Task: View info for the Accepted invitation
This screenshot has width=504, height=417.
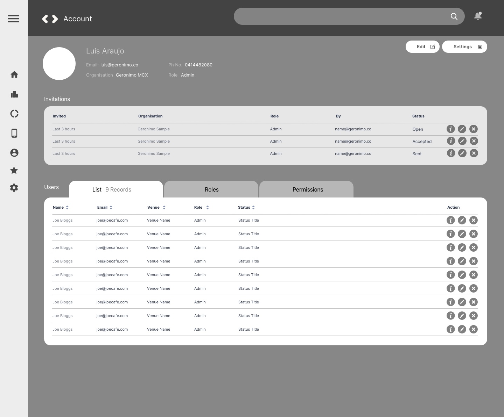Action: pyautogui.click(x=451, y=141)
